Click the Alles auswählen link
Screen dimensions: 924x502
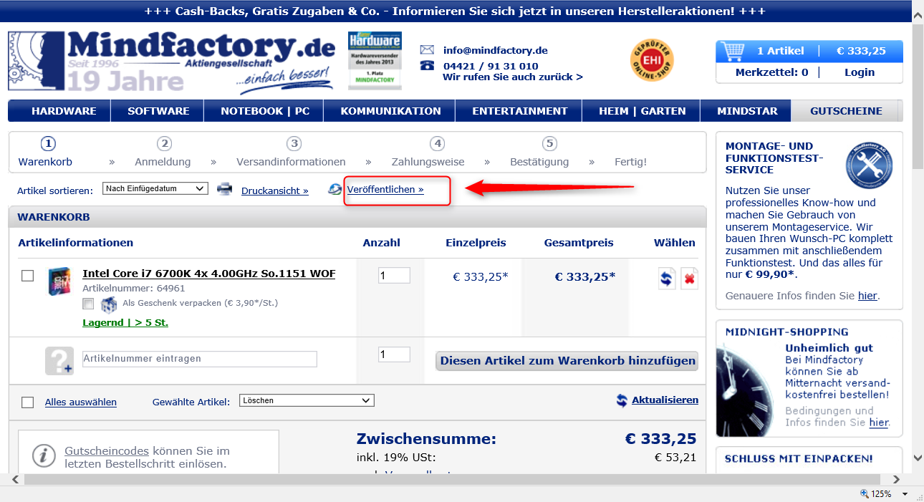81,402
